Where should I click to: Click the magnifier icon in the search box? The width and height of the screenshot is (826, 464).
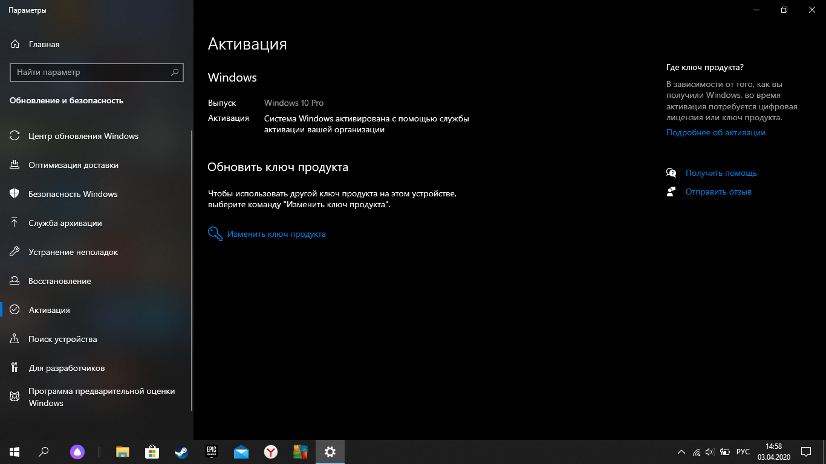tap(175, 72)
